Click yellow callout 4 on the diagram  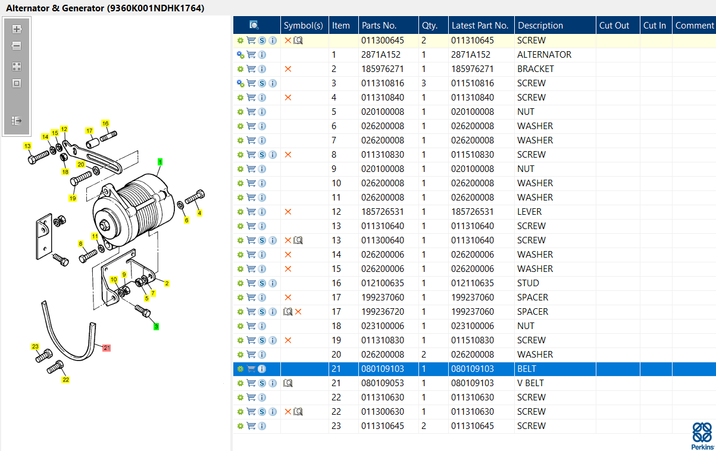199,212
